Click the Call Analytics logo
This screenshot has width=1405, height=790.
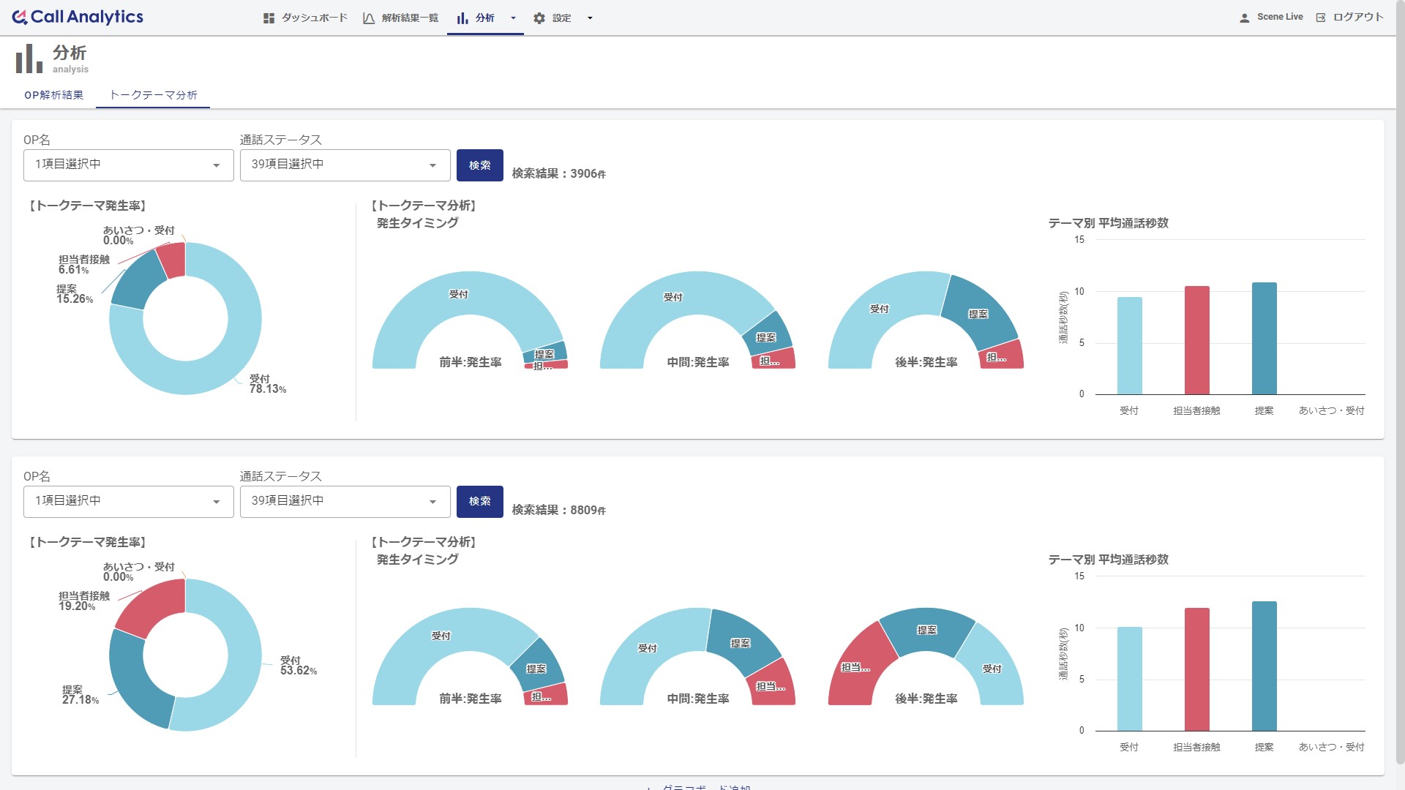(x=78, y=17)
